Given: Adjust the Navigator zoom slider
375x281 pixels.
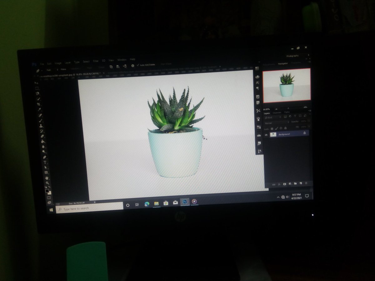Looking at the screenshot, I should [288, 108].
